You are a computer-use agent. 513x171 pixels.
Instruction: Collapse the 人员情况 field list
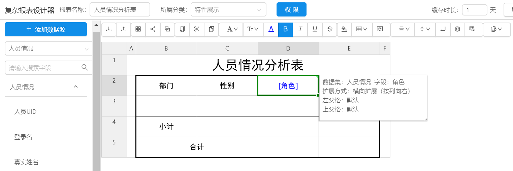click(x=76, y=87)
